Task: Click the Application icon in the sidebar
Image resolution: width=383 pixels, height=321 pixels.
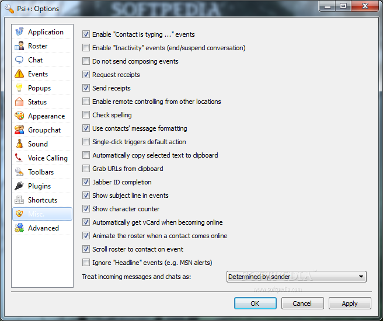Action: pos(19,32)
